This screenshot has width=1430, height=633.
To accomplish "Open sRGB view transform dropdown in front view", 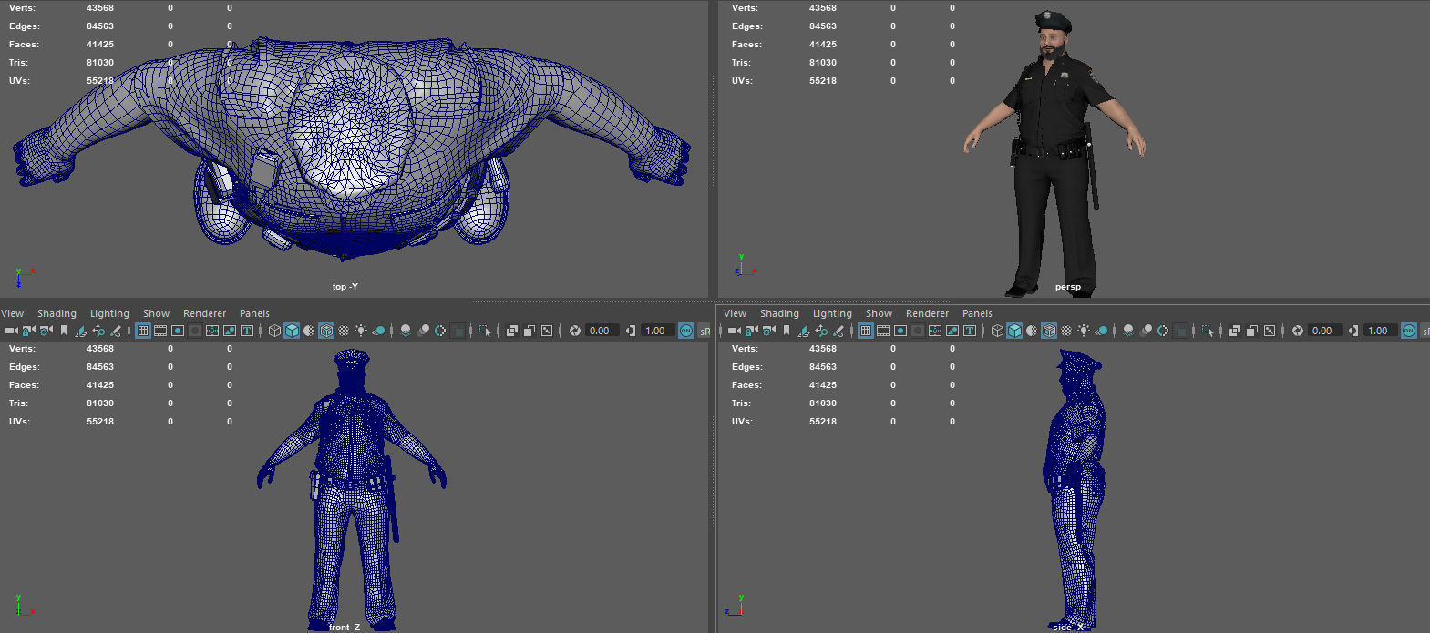I will [x=705, y=331].
